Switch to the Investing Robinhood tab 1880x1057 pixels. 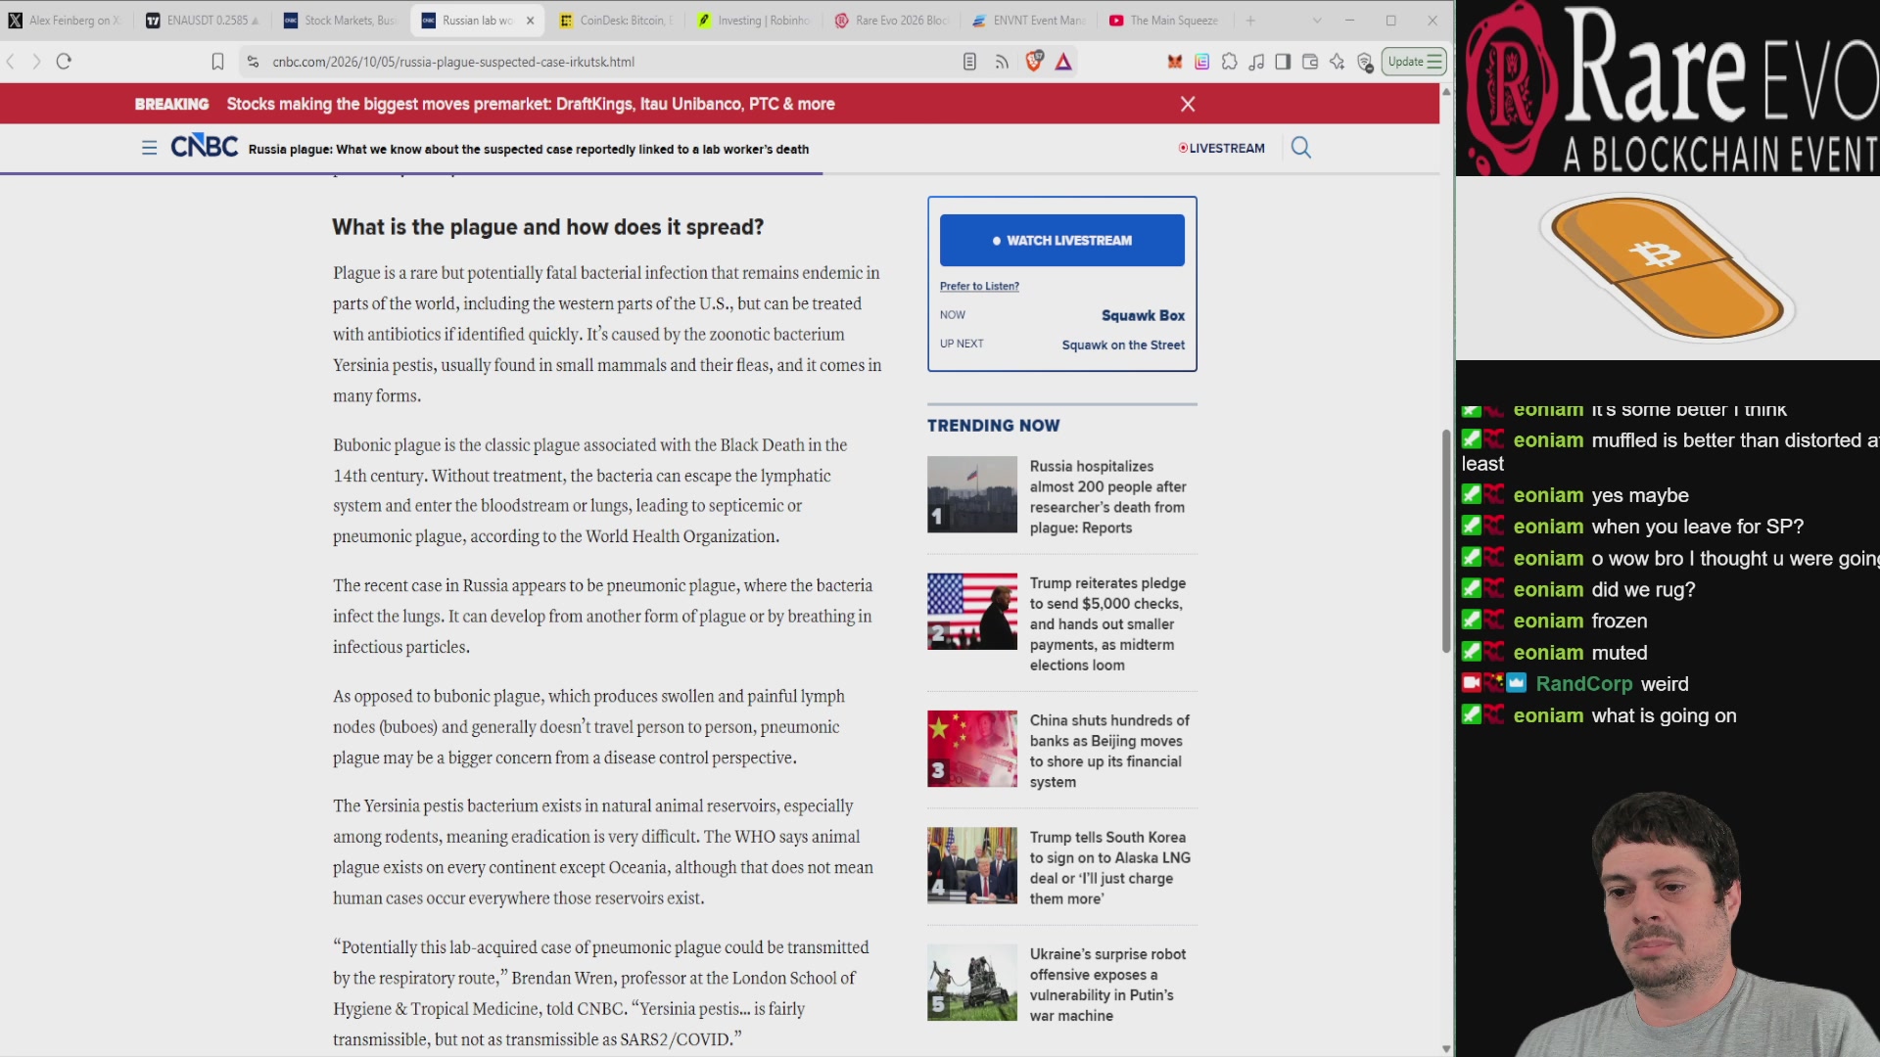[x=754, y=20]
